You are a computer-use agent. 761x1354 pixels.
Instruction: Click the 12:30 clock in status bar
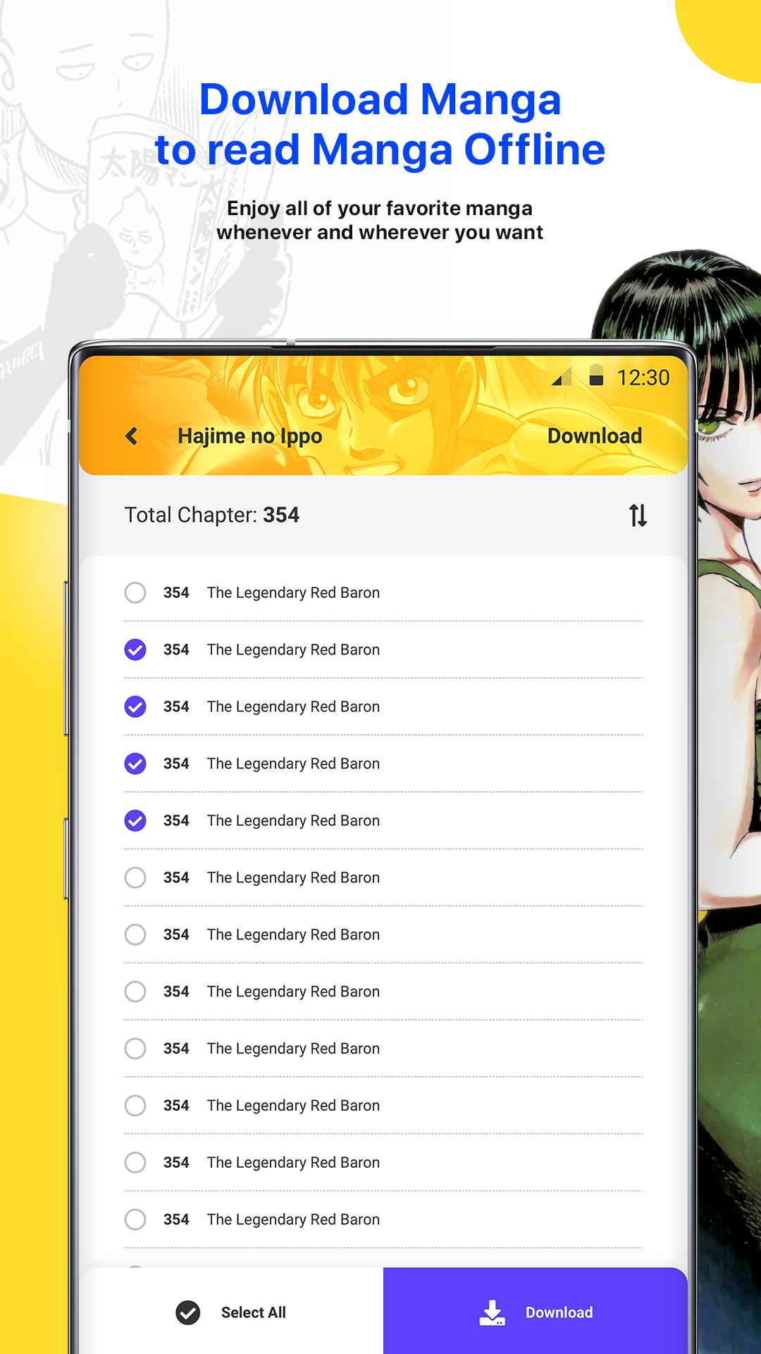tap(643, 377)
